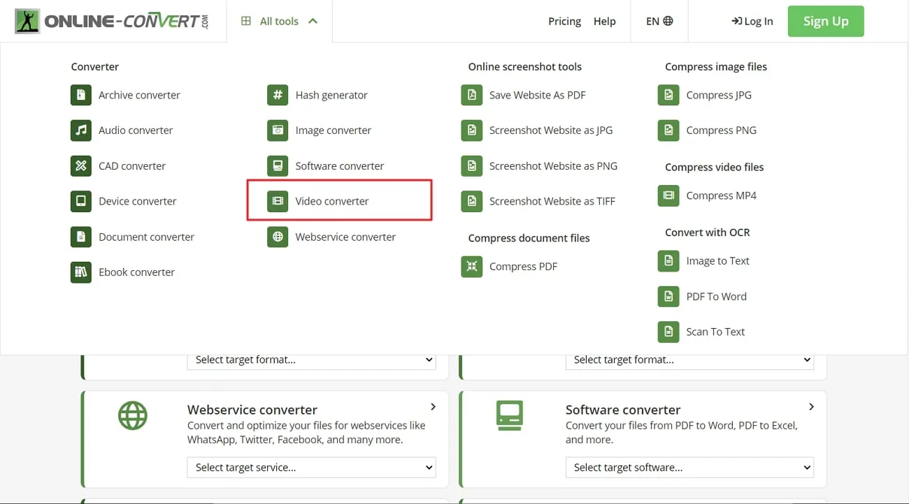Select the Hash generator icon
The height and width of the screenshot is (504, 909).
pyautogui.click(x=278, y=94)
